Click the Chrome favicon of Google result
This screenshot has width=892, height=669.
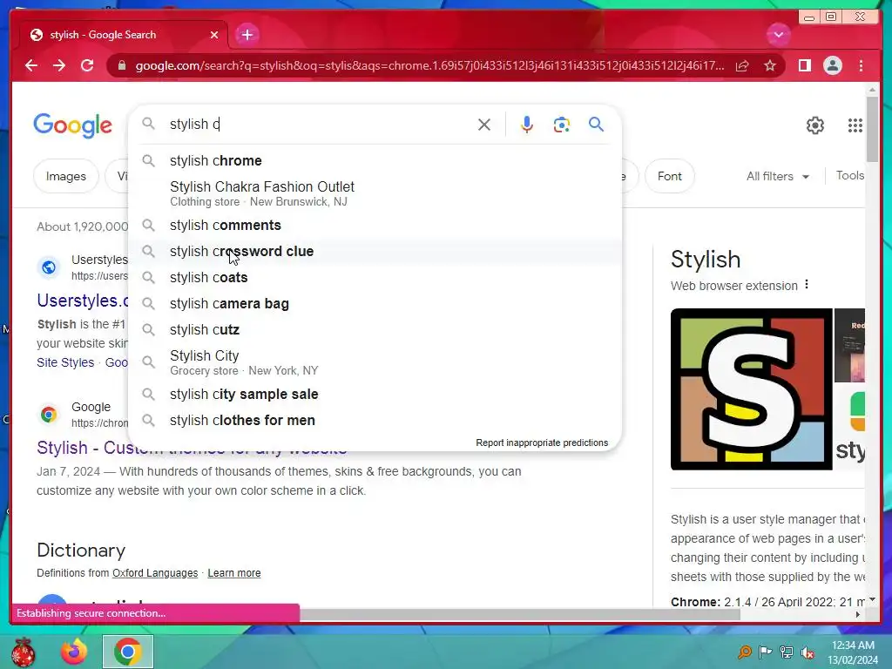point(49,414)
